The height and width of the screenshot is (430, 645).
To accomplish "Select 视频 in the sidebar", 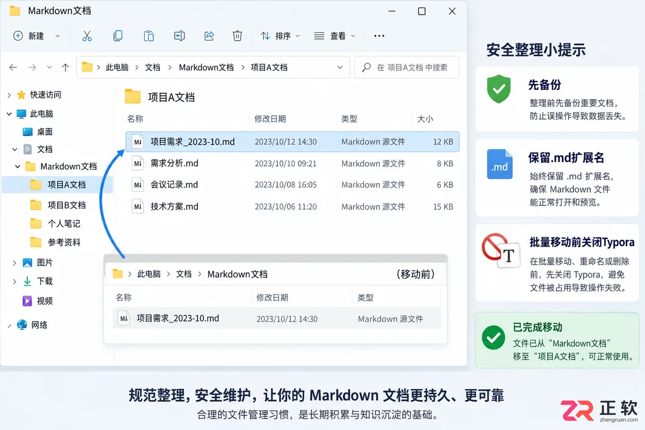I will coord(45,301).
